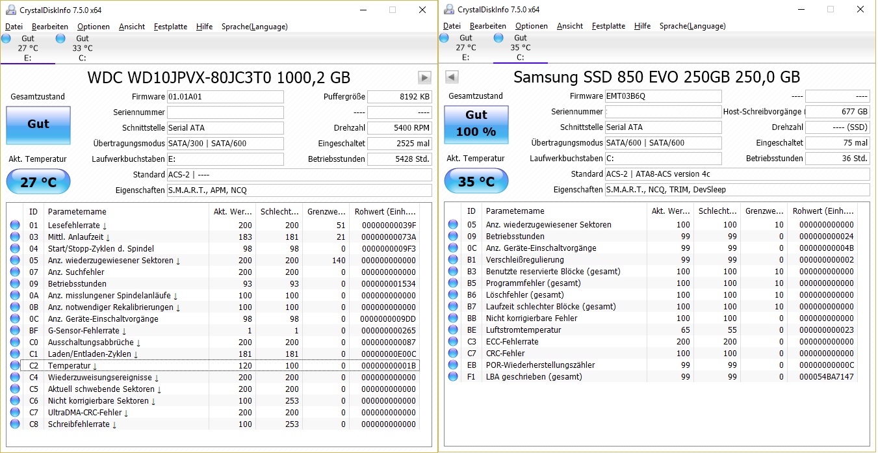This screenshot has width=878, height=453.
Task: Click disk E: status orb in right window
Action: (444, 38)
